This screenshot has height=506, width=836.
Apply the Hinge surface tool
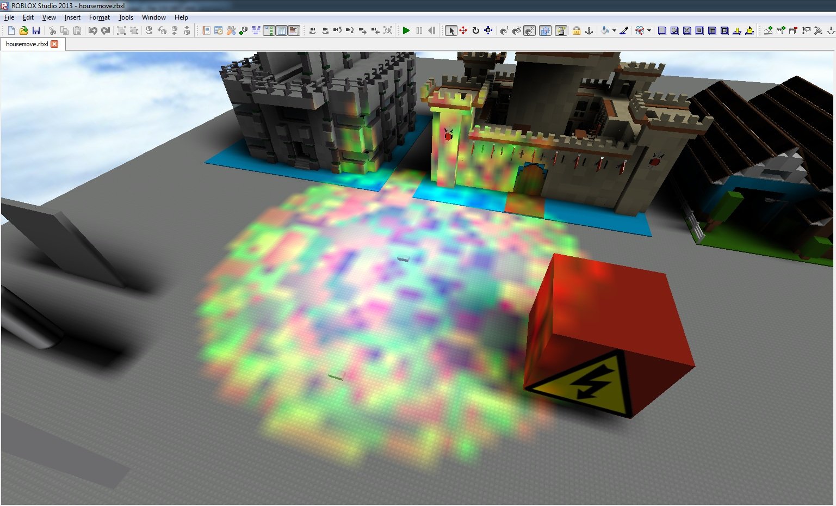(737, 30)
